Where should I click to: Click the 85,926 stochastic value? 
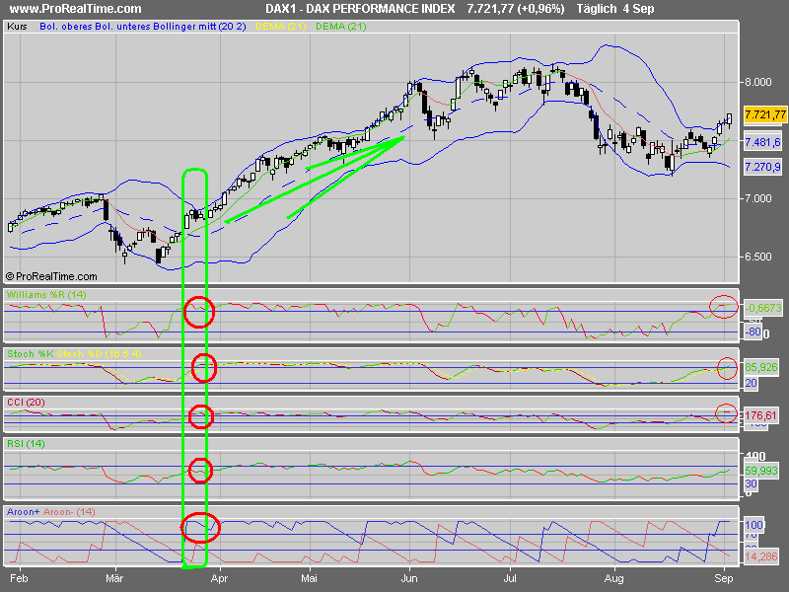click(761, 367)
